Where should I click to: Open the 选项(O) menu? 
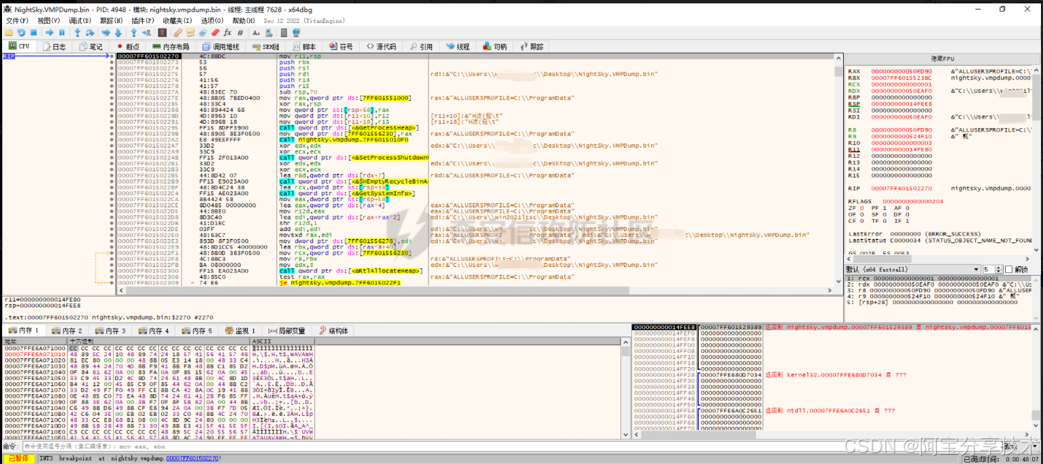click(212, 21)
